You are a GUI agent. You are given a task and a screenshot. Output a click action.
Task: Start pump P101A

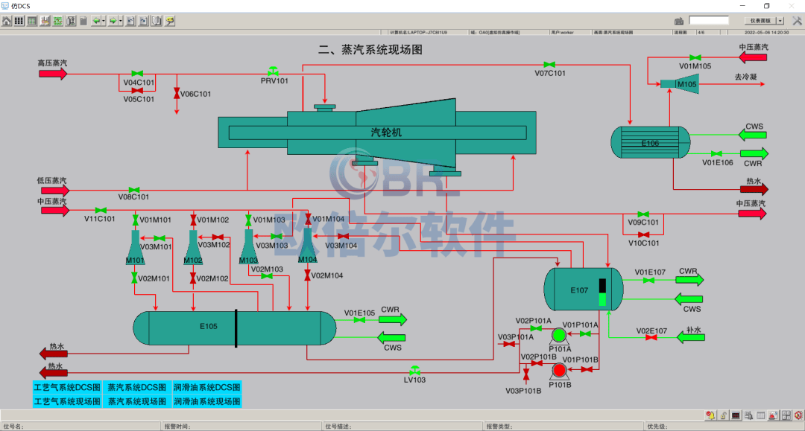pos(558,336)
